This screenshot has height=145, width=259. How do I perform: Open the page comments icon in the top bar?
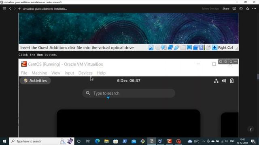(x=234, y=8)
